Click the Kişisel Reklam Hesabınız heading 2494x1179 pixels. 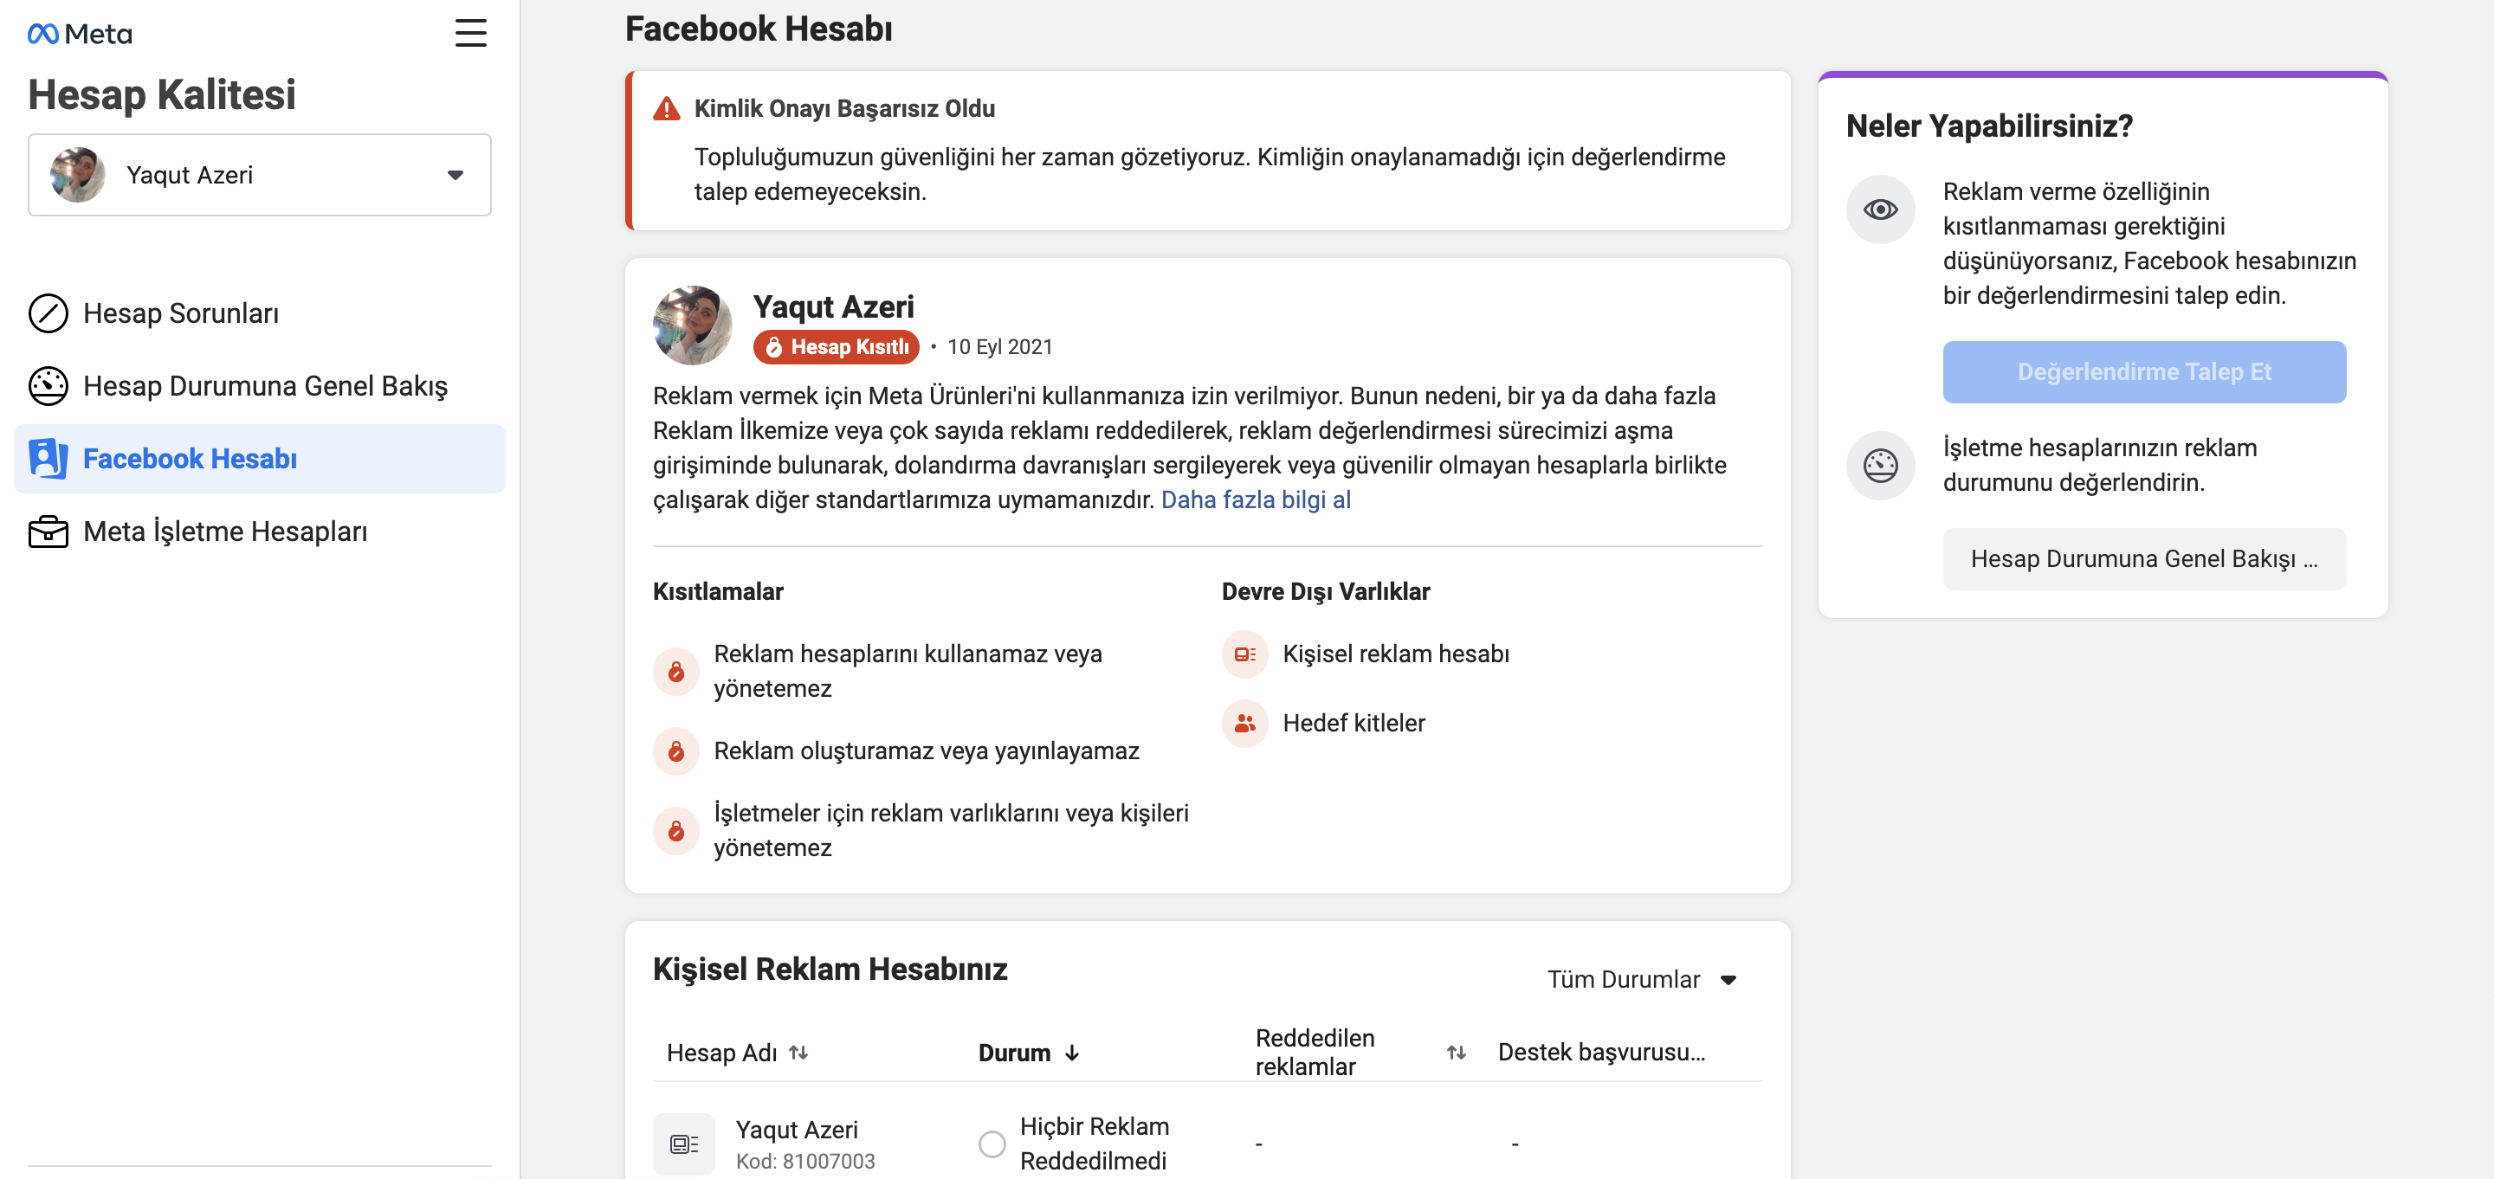click(x=830, y=969)
